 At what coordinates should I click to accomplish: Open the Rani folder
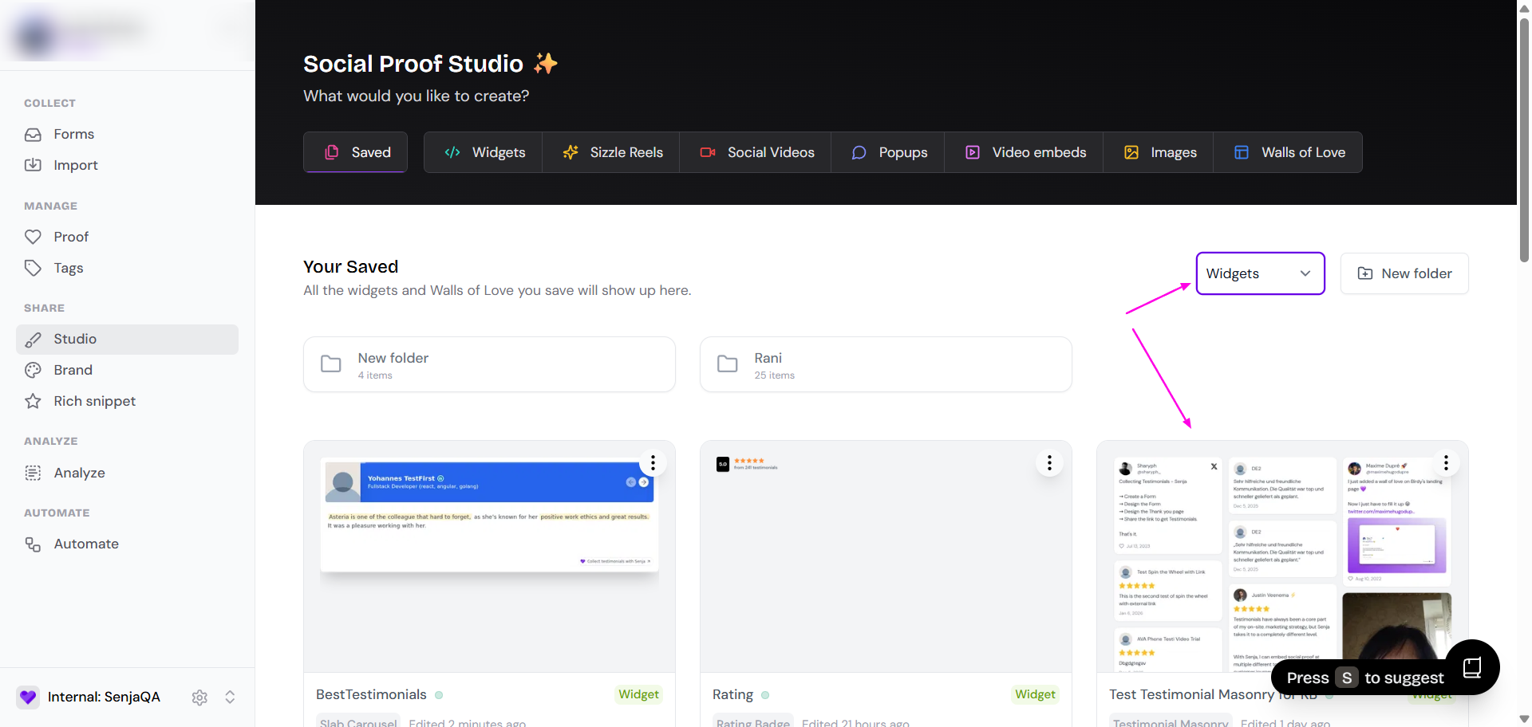[x=885, y=364]
